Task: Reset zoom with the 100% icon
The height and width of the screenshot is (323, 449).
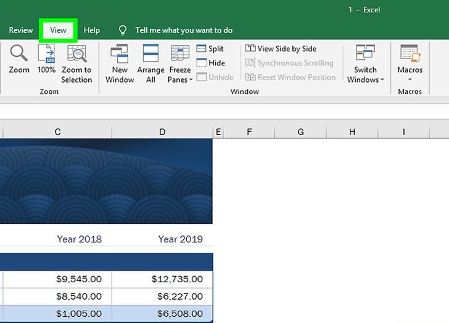Action: pos(46,54)
